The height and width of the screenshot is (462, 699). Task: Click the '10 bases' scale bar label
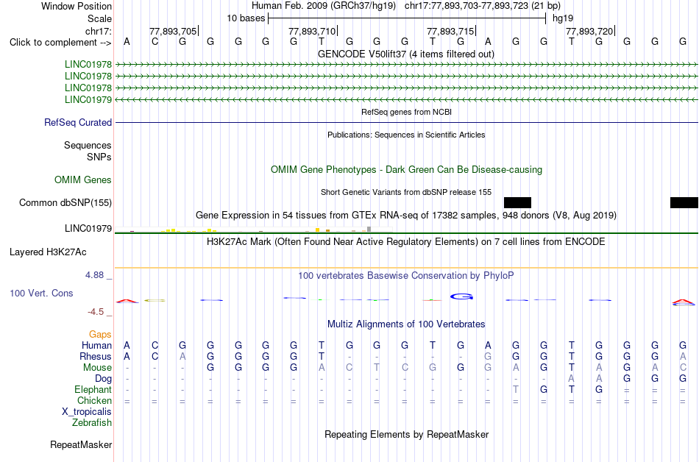click(246, 18)
